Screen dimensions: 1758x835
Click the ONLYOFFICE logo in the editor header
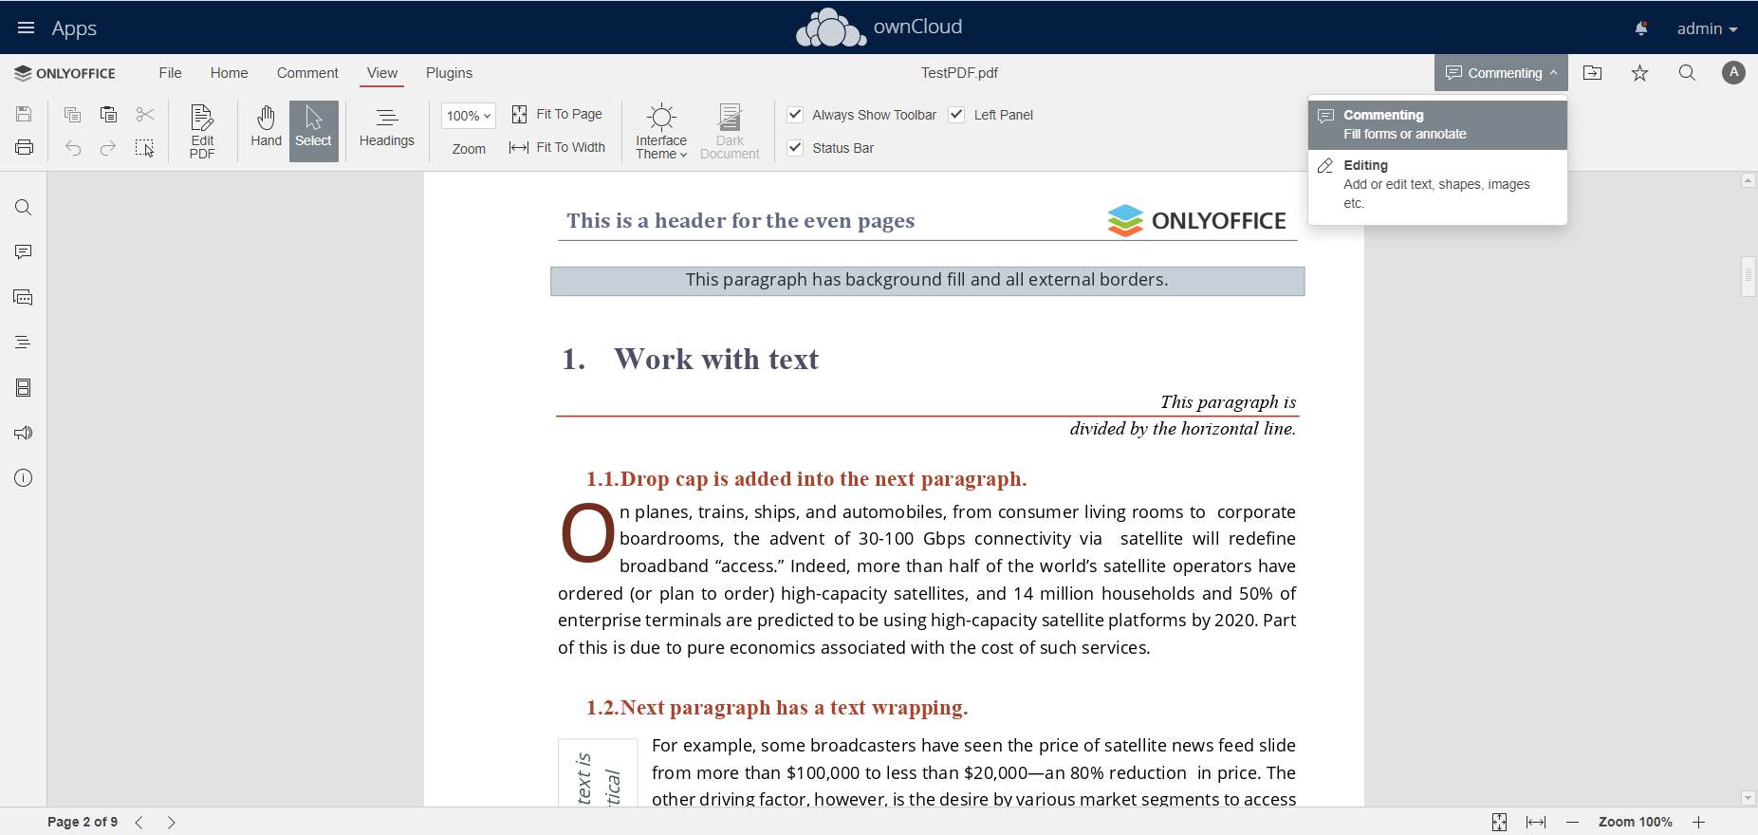(x=65, y=73)
